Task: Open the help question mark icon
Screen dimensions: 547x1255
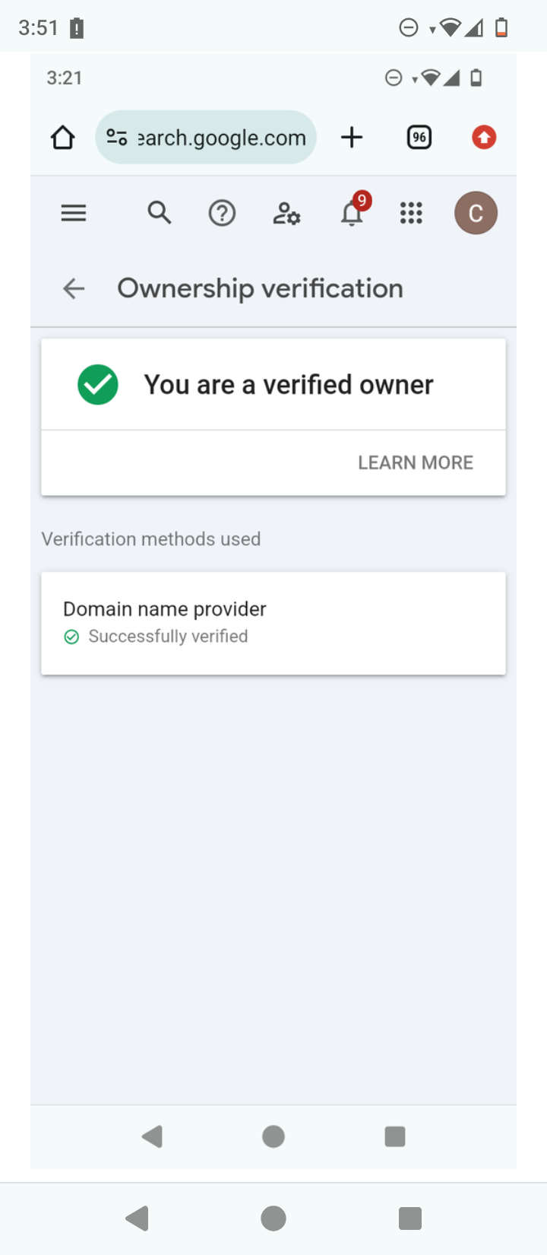Action: click(x=222, y=213)
